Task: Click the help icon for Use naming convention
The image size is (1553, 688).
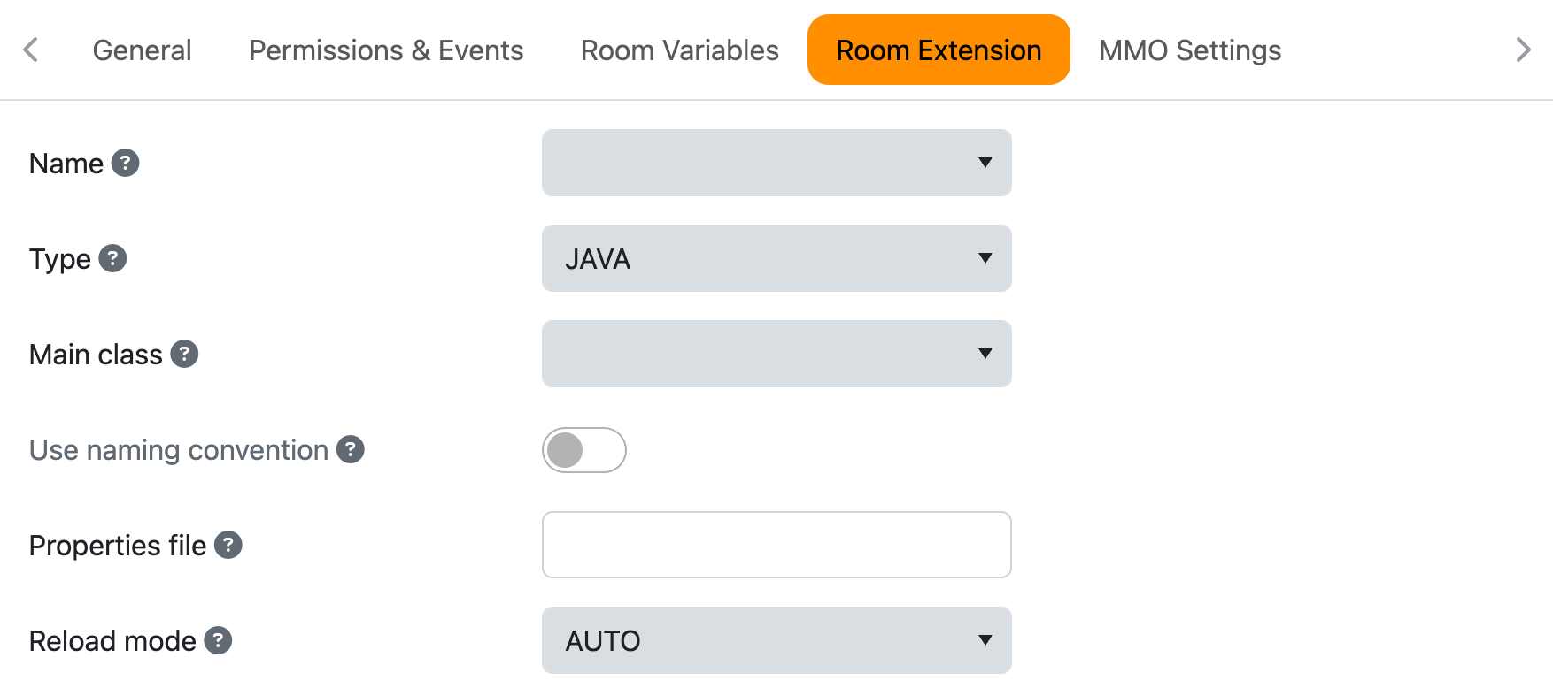Action: coord(351,450)
